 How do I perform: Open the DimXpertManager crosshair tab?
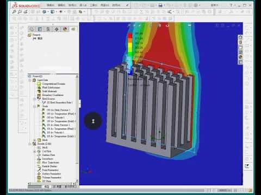[x=57, y=29]
